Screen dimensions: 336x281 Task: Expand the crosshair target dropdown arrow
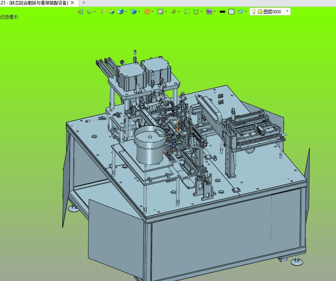click(x=179, y=12)
